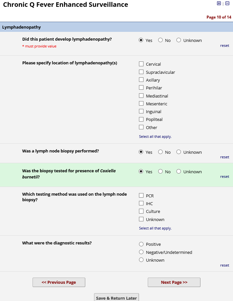Choose Unknown for lymph node biopsy performed
The height and width of the screenshot is (301, 233).
[179, 152]
